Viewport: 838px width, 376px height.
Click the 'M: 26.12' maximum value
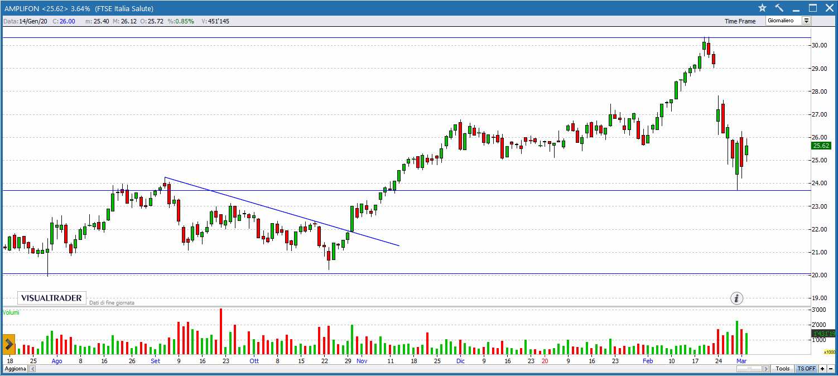124,21
